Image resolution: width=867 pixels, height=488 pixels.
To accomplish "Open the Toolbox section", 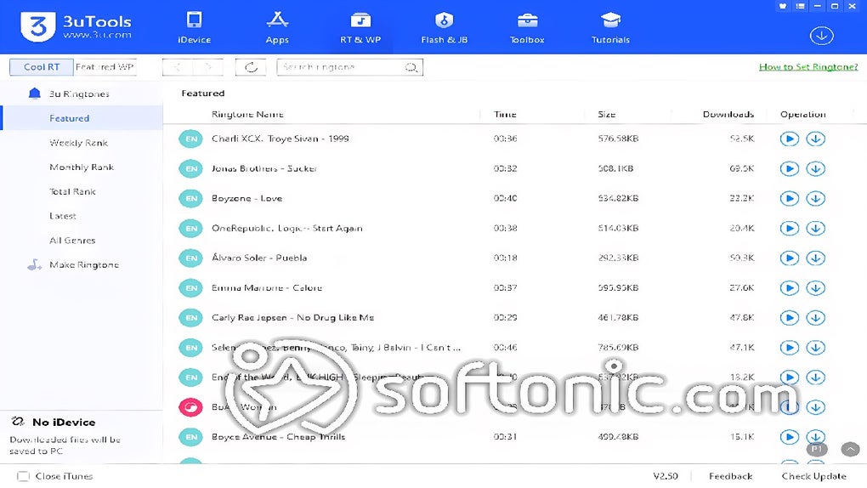I will tap(527, 27).
